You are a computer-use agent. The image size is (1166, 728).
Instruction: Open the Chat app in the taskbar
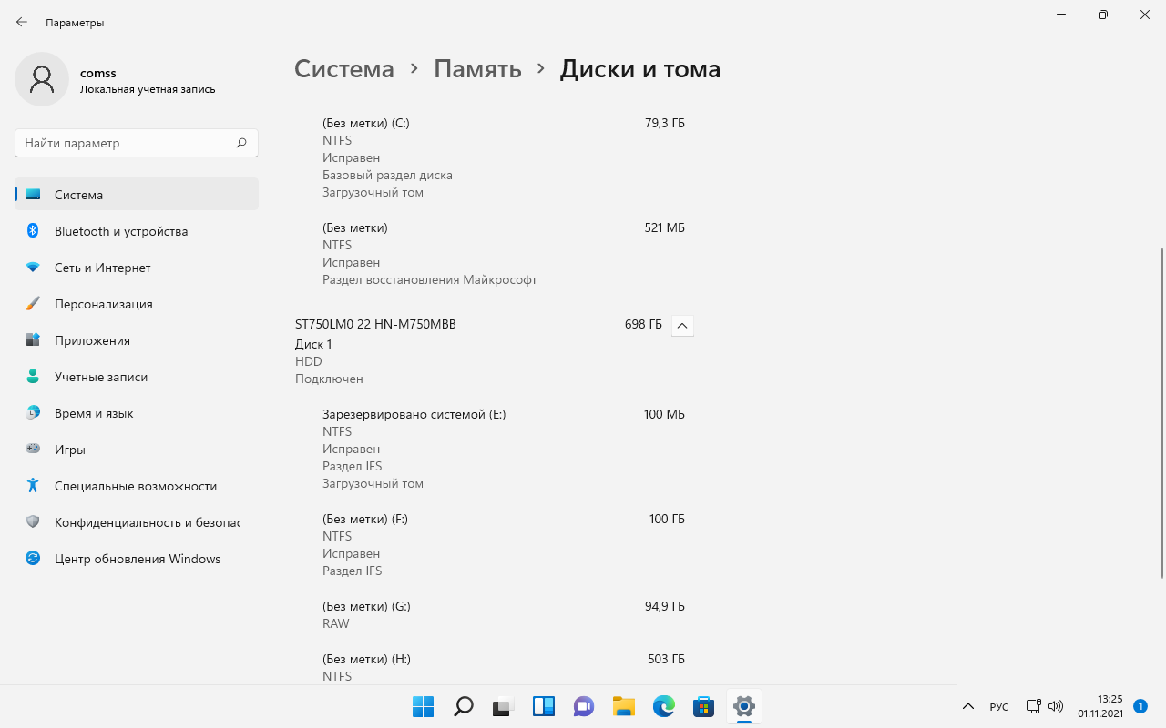pyautogui.click(x=583, y=706)
